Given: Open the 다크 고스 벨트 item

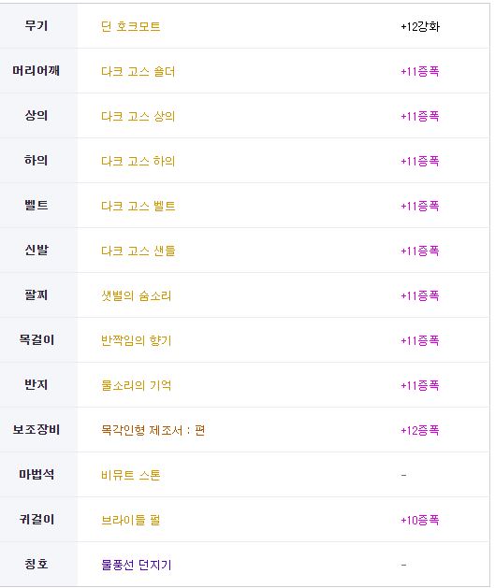Looking at the screenshot, I should [138, 206].
